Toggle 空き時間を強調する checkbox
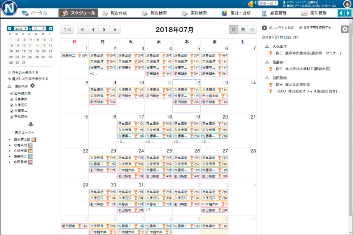 301,27
